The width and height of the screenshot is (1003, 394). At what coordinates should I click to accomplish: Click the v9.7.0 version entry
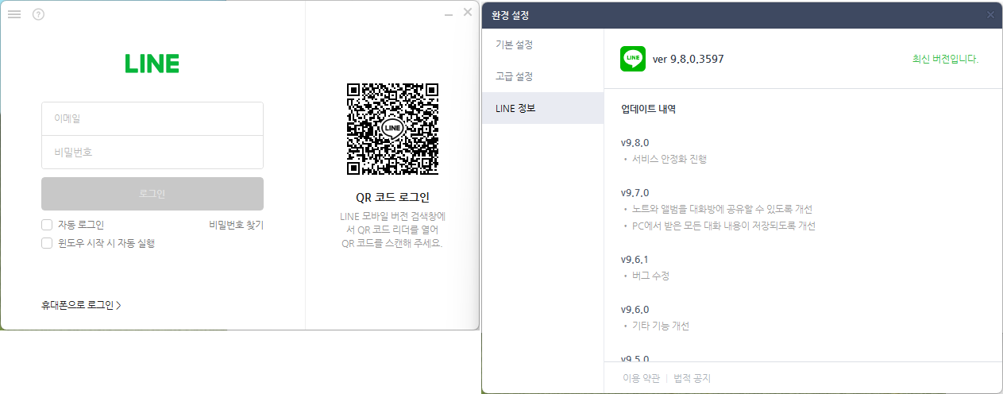pyautogui.click(x=635, y=192)
